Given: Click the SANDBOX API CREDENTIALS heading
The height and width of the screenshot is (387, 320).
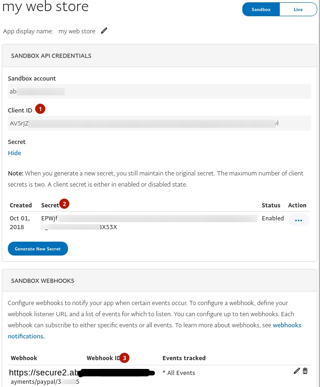Looking at the screenshot, I should [x=51, y=56].
